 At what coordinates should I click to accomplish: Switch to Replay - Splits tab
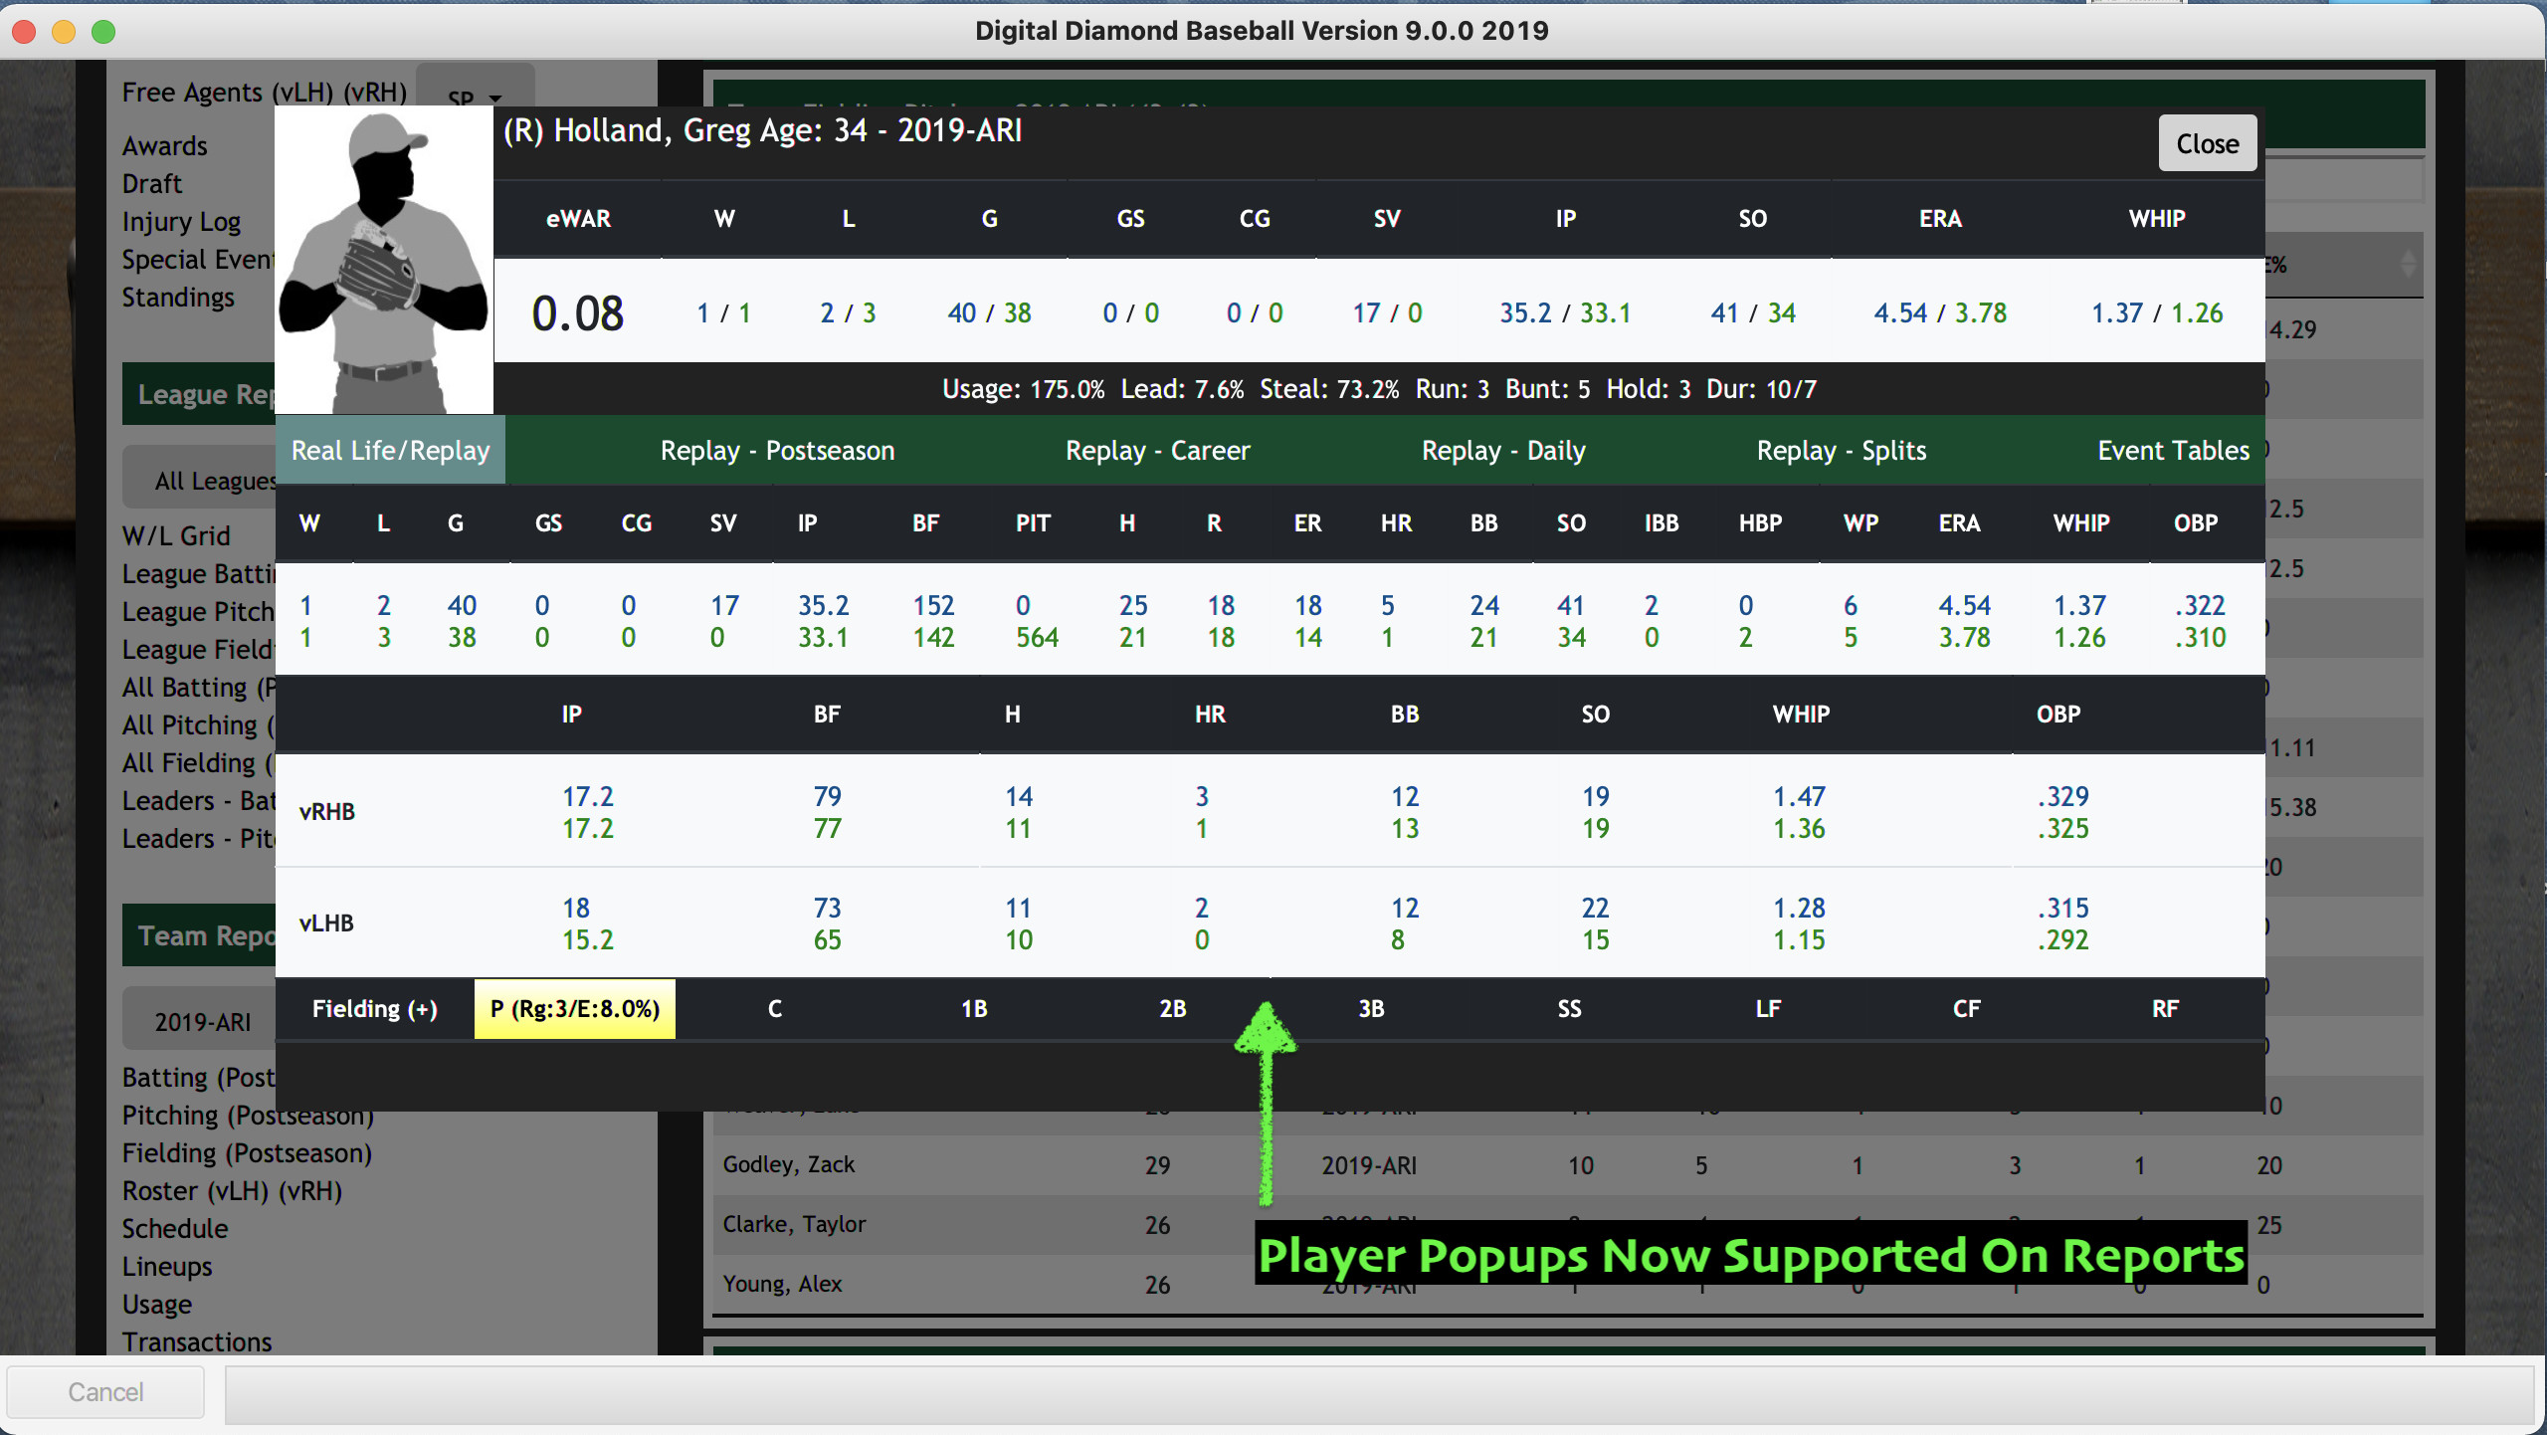[1840, 450]
